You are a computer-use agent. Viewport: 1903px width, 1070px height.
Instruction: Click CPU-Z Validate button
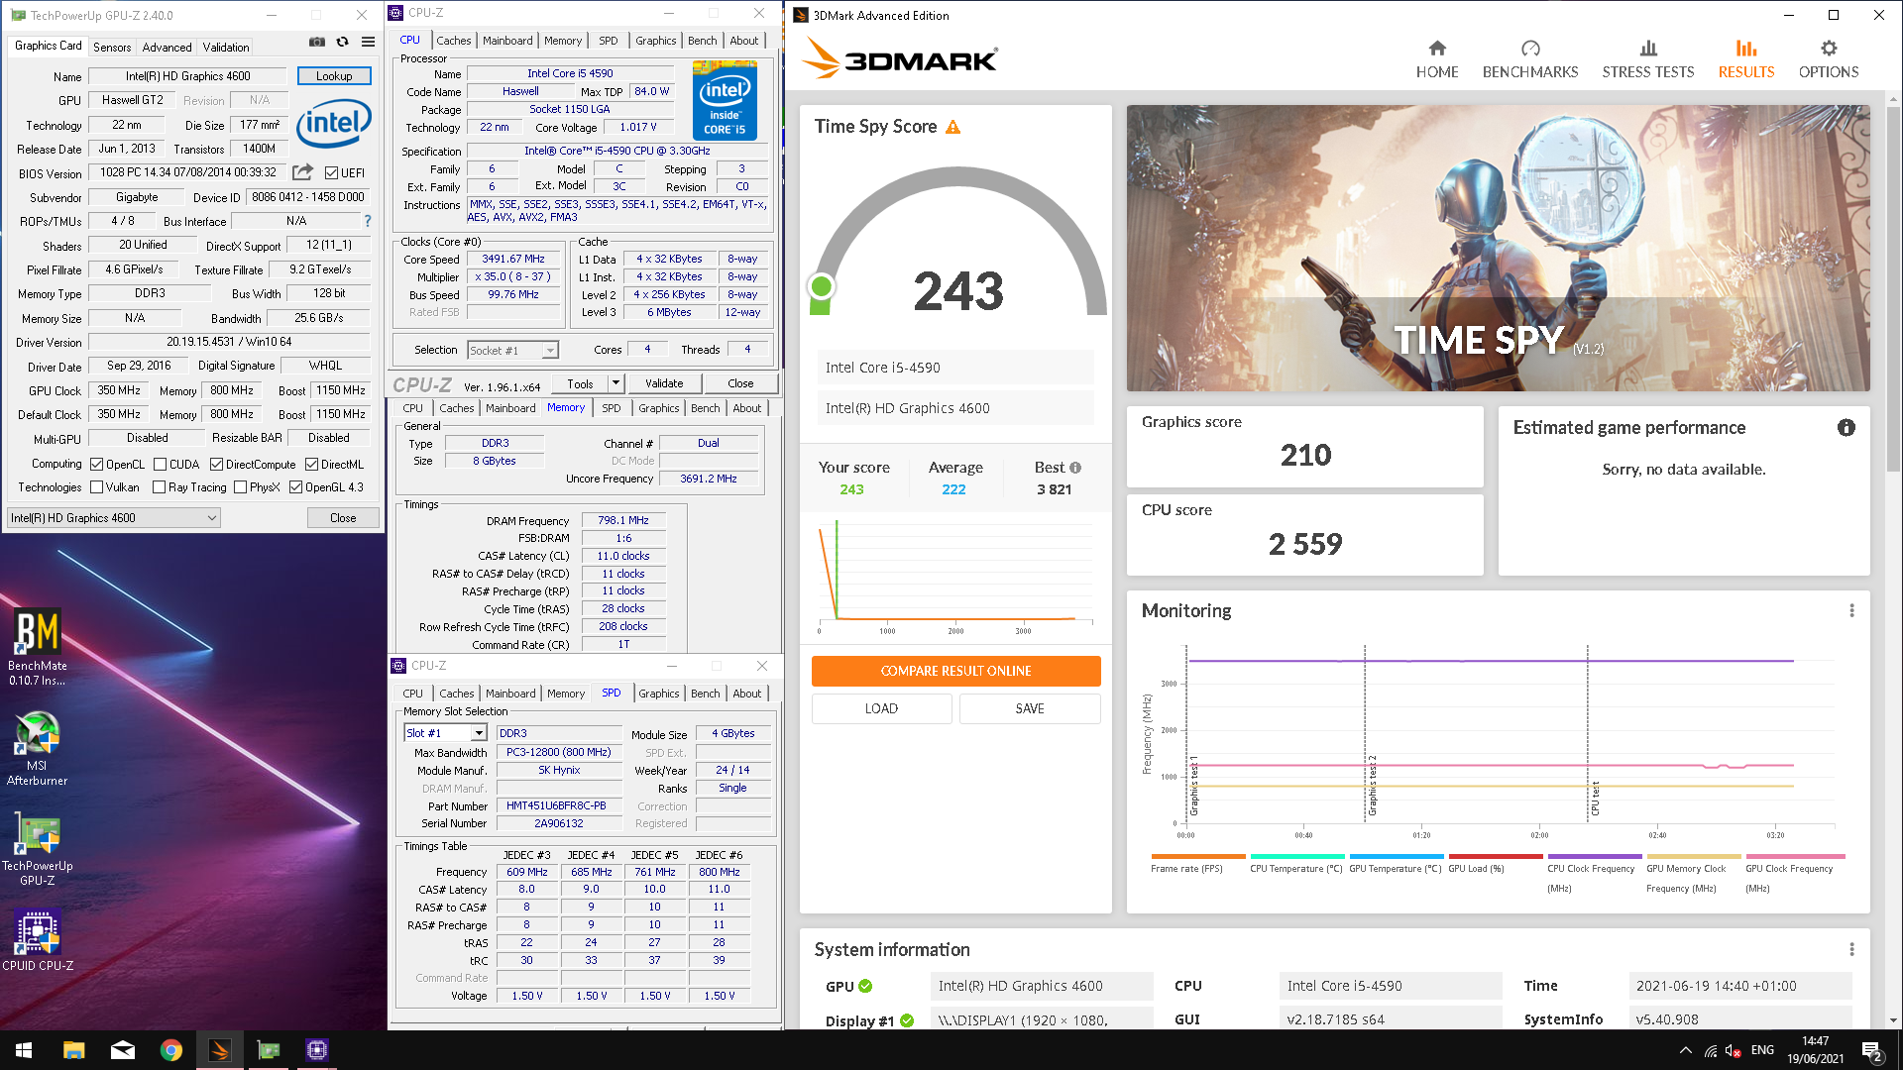click(664, 383)
